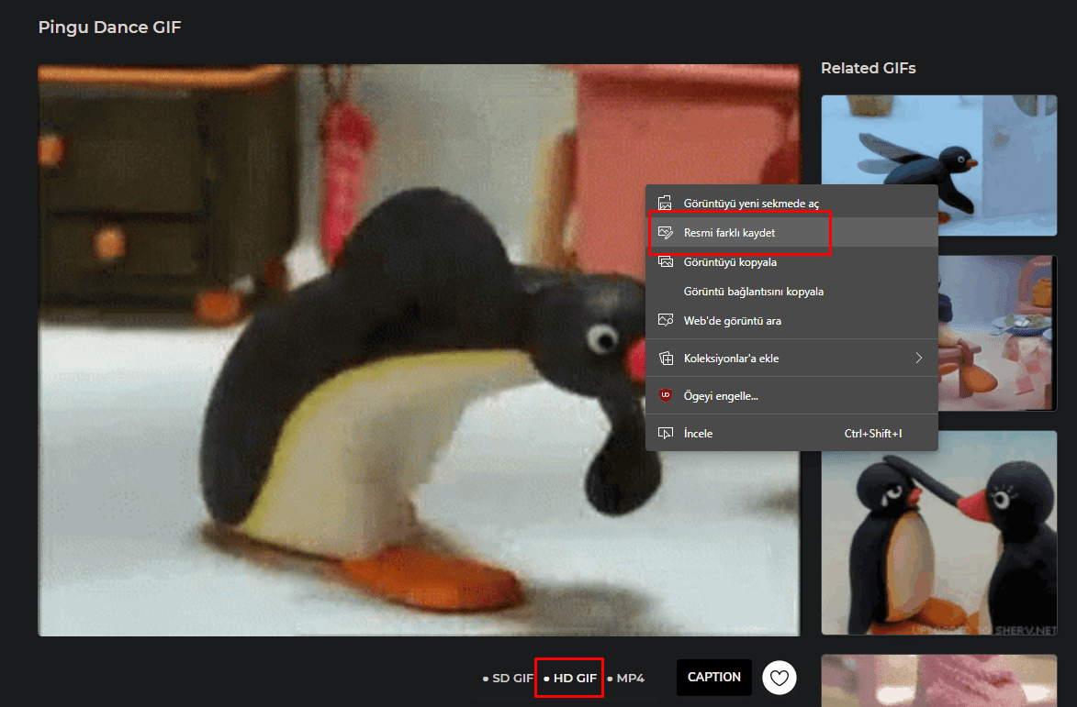This screenshot has width=1077, height=707.
Task: Click the inspect element icon
Action: coord(665,434)
